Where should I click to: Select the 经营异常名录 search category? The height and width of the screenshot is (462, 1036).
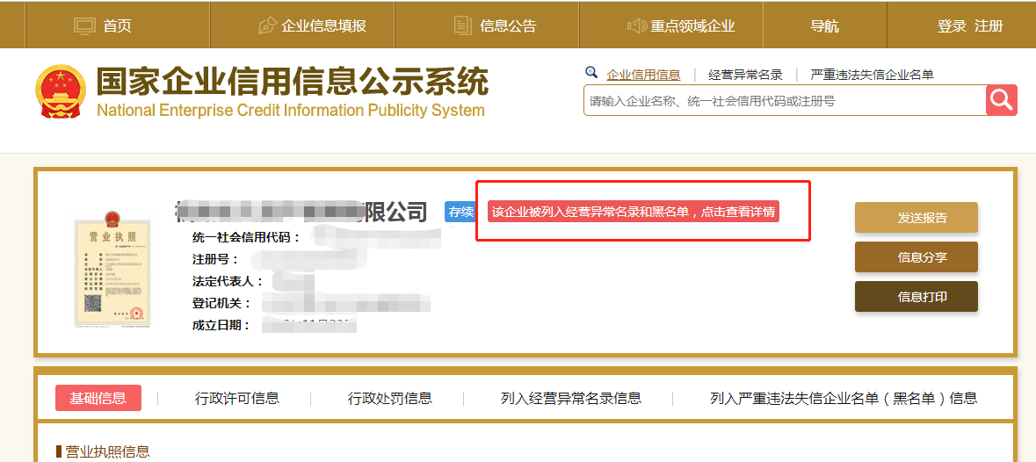coord(745,75)
